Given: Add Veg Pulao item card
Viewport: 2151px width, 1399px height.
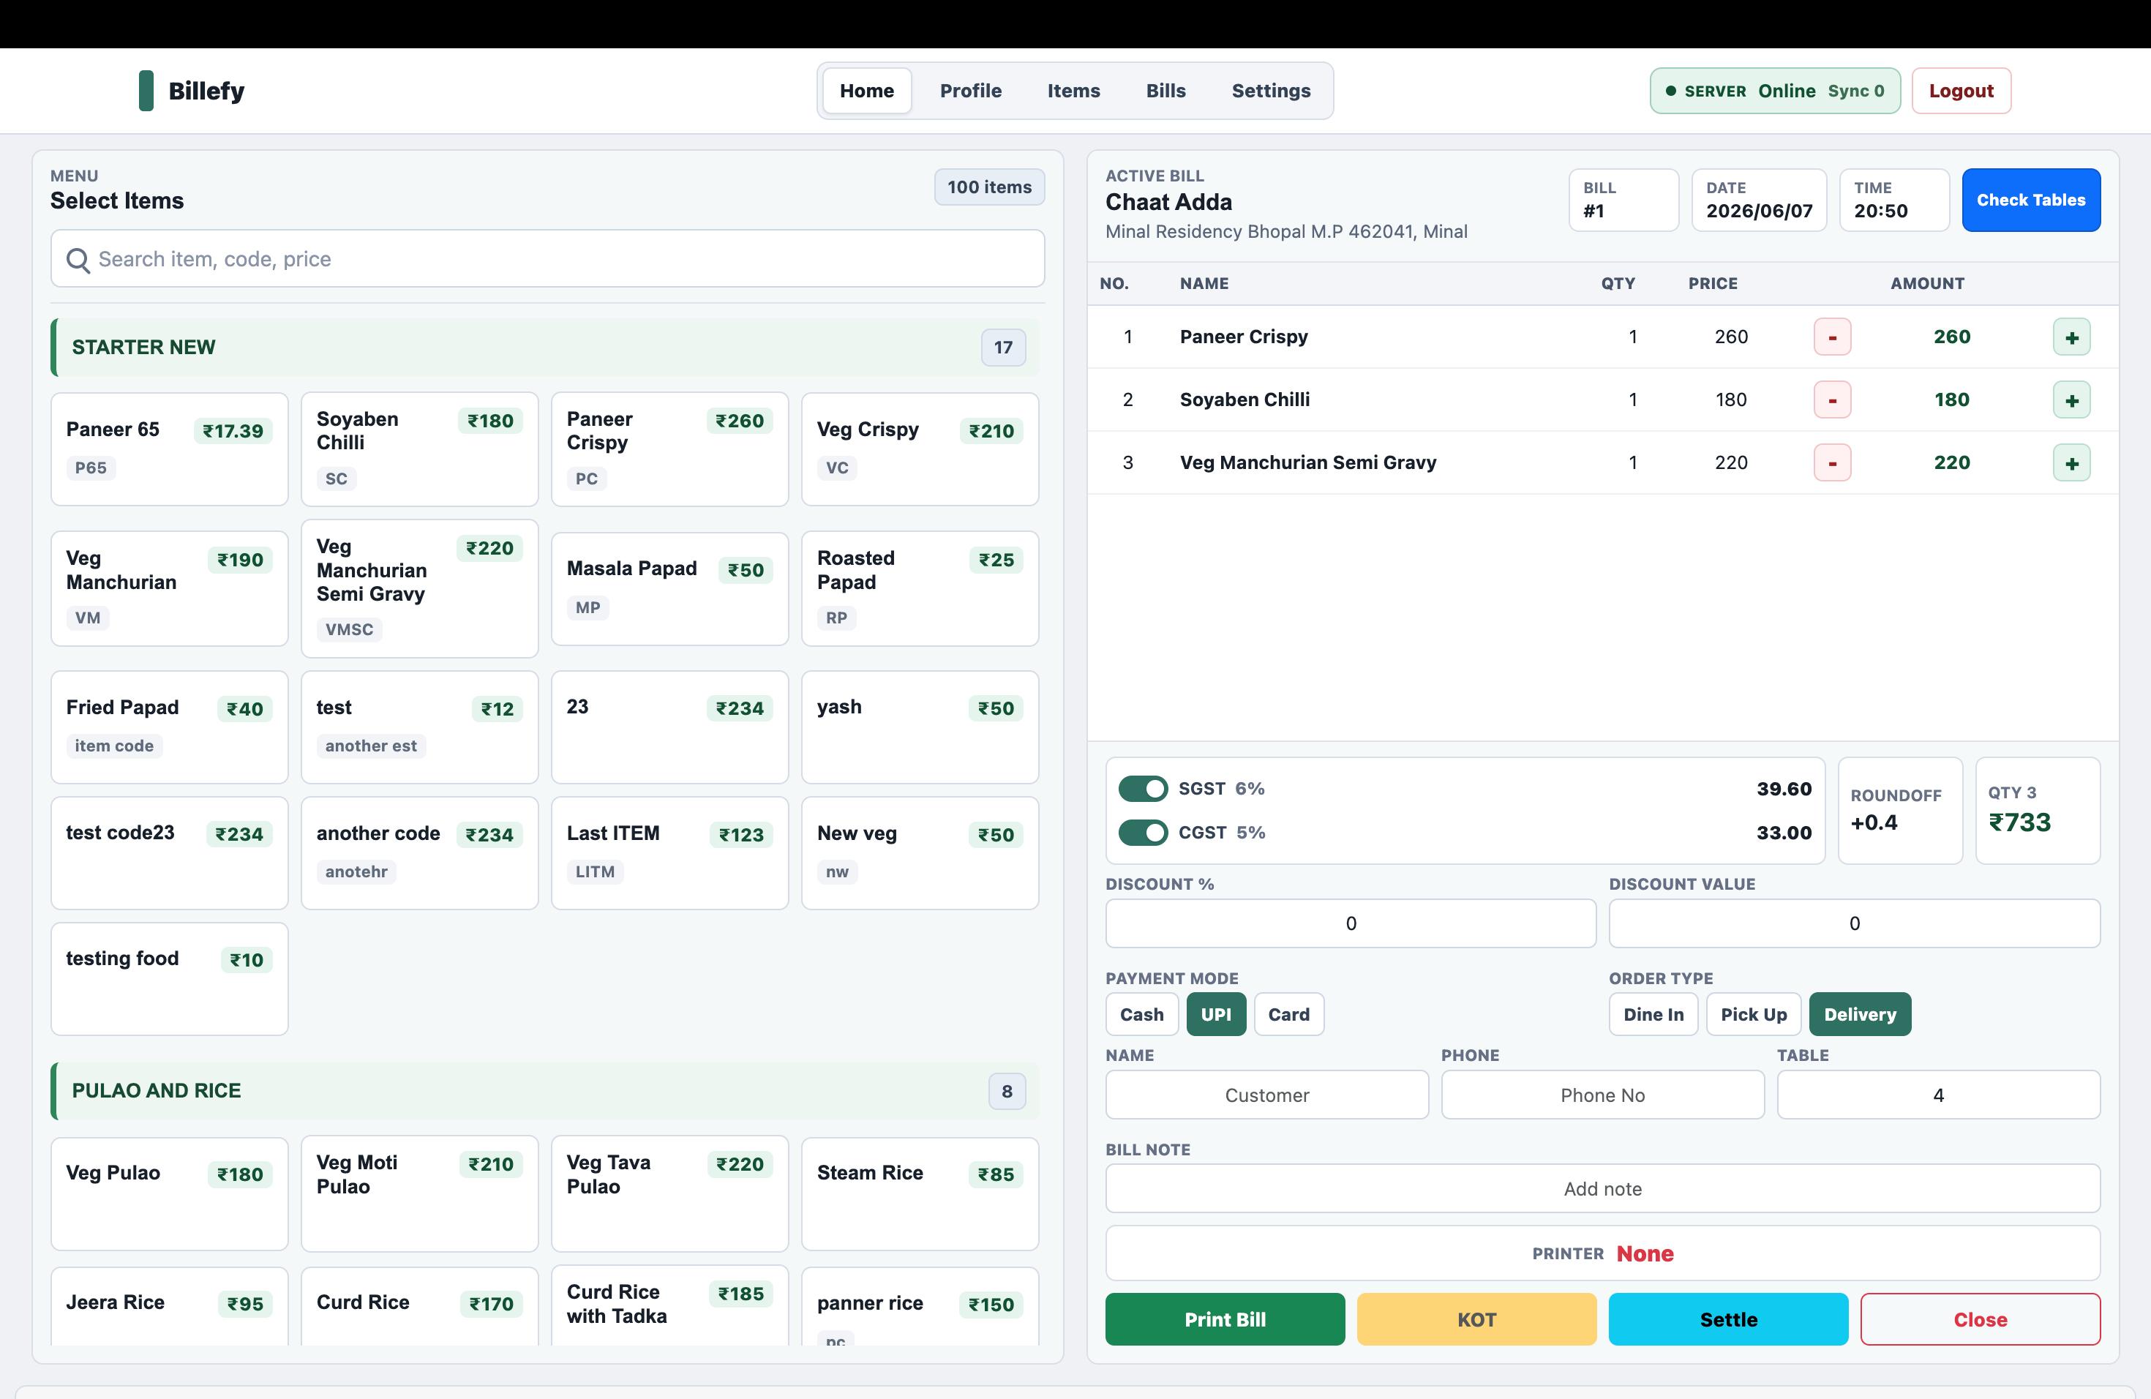Looking at the screenshot, I should (170, 1194).
